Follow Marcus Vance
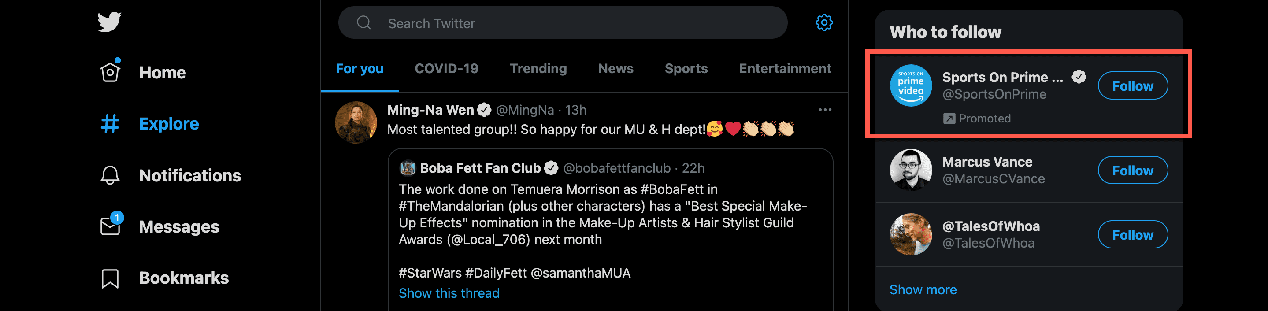This screenshot has height=311, width=1268. pyautogui.click(x=1133, y=170)
